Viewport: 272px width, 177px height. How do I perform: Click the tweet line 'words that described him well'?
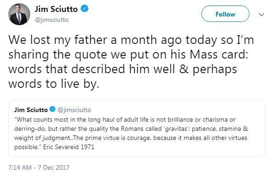coord(122,69)
